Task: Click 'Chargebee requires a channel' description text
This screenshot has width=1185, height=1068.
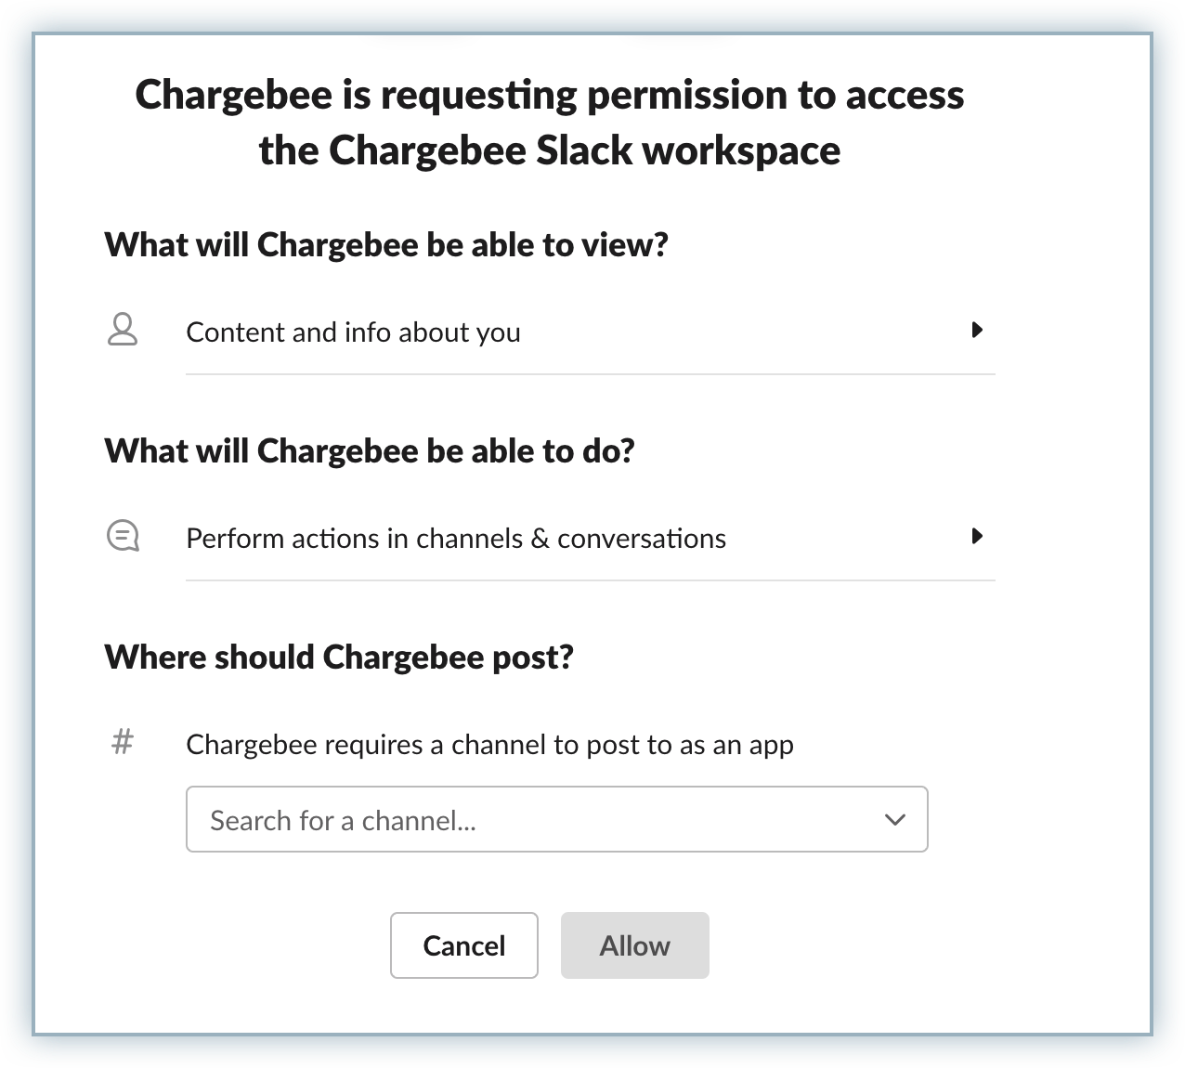Action: (x=489, y=745)
